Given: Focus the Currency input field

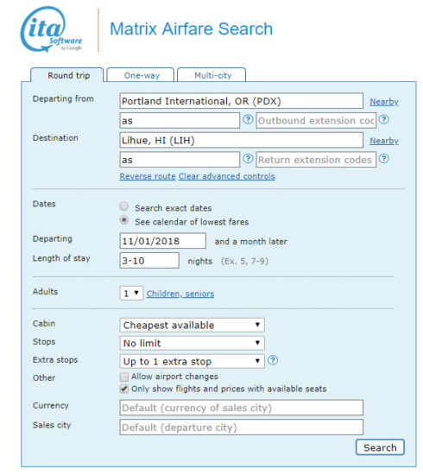Looking at the screenshot, I should [242, 408].
